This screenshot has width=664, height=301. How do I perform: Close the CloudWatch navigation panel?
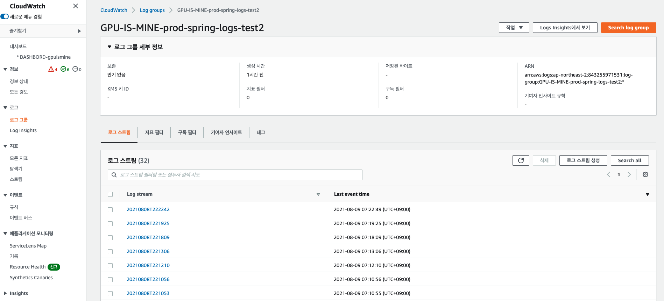pos(75,6)
